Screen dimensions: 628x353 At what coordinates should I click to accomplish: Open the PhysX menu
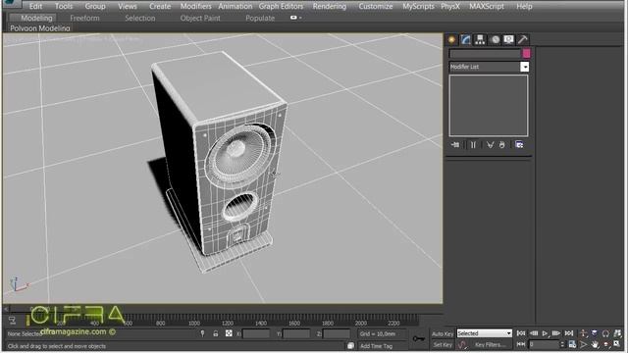(x=450, y=7)
